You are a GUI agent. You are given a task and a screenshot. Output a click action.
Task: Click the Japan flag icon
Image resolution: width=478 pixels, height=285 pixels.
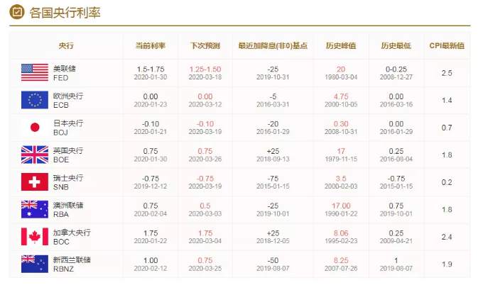(35, 127)
